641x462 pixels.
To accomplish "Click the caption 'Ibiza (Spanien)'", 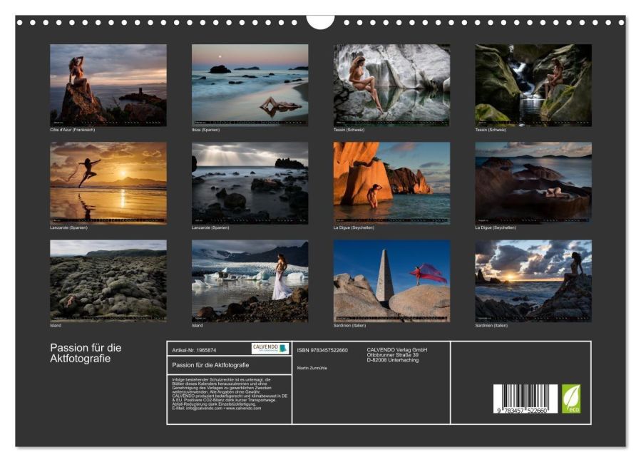I will tap(205, 130).
